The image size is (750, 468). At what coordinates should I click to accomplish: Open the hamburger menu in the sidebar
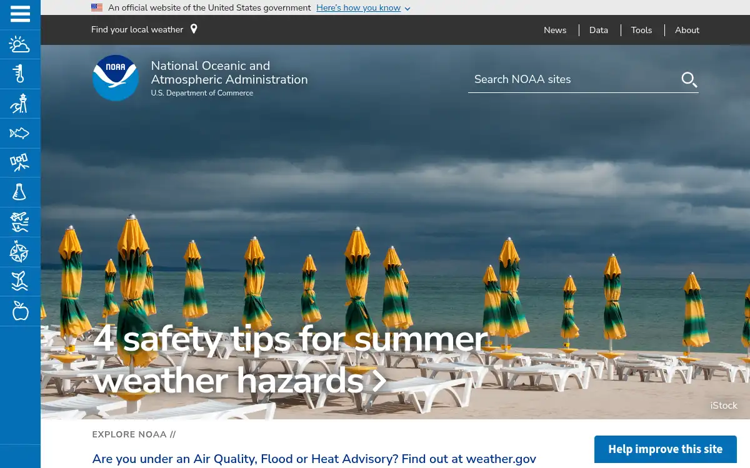pyautogui.click(x=20, y=14)
